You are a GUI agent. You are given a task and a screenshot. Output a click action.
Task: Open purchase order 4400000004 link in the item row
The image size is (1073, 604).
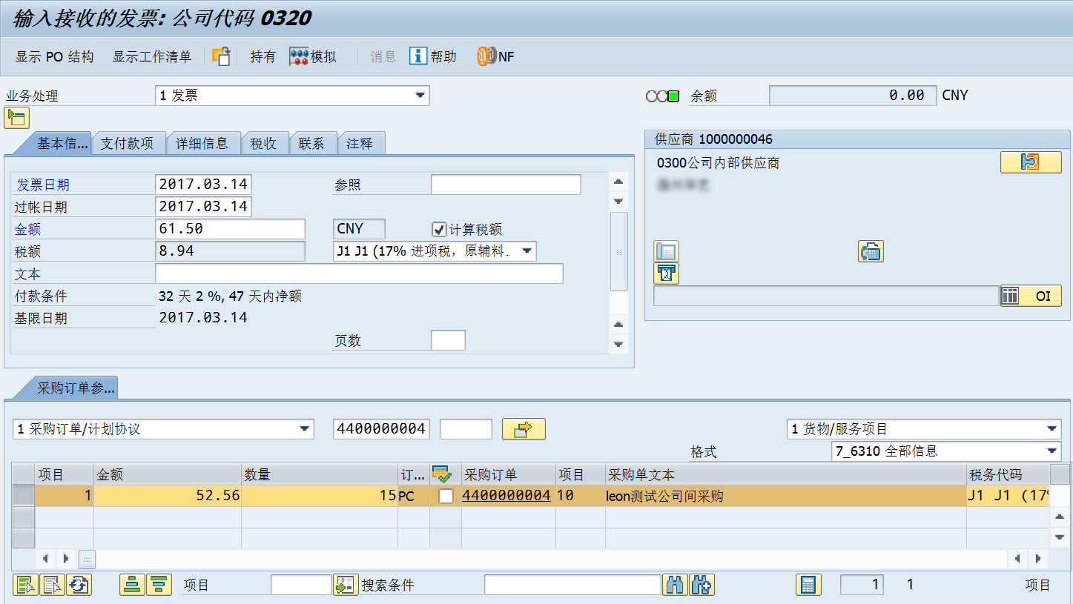click(506, 496)
